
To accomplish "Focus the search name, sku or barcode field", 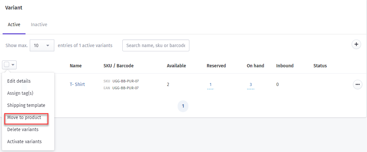I will (x=156, y=45).
